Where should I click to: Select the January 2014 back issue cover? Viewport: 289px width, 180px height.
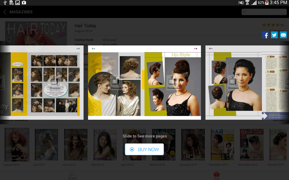(193, 145)
